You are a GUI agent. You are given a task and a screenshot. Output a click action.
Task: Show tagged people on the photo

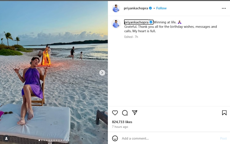pos(6,138)
